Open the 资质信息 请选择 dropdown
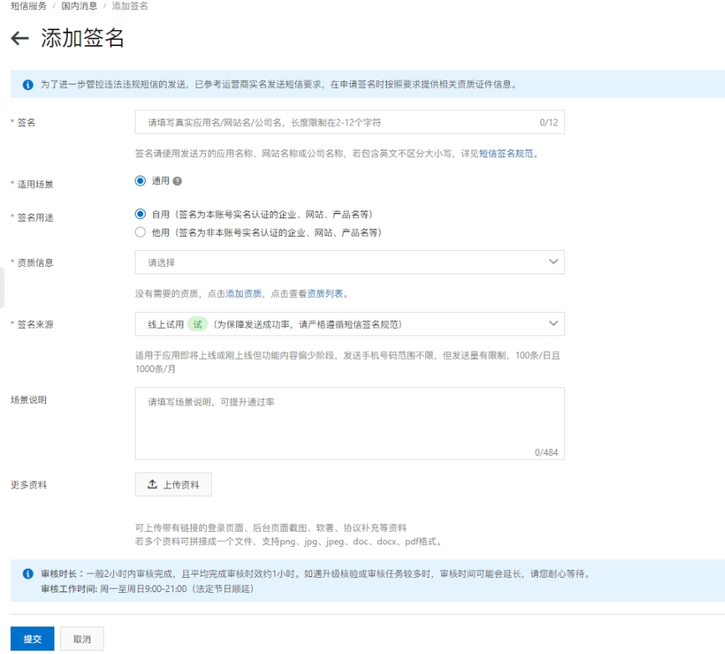 (x=350, y=263)
